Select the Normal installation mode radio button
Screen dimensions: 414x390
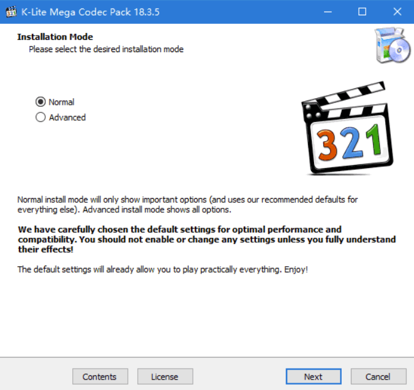(40, 102)
